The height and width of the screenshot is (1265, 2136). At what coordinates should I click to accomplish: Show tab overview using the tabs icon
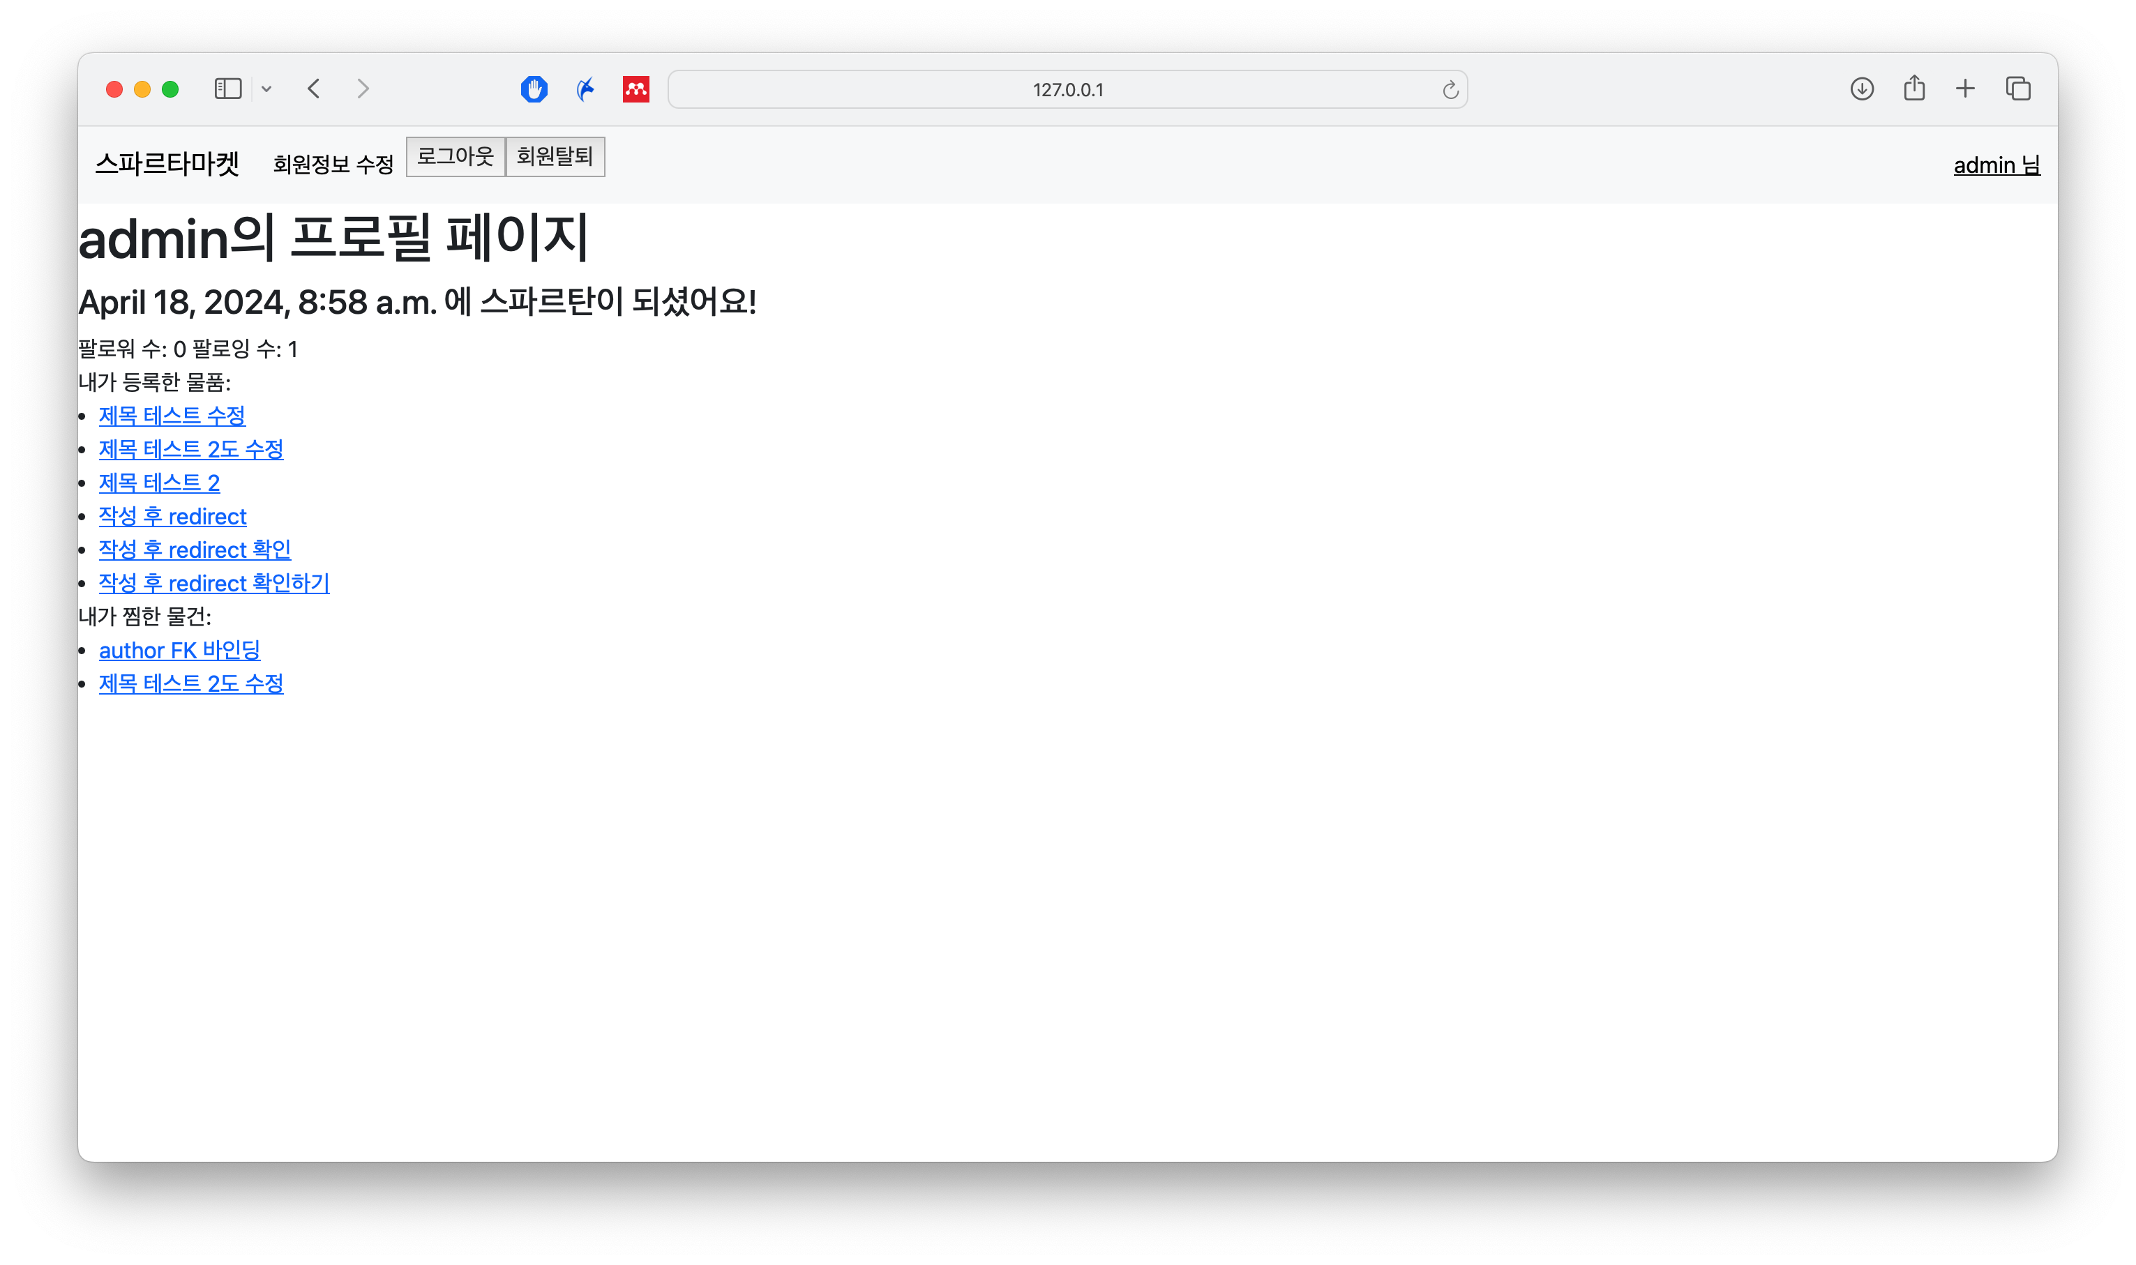click(x=2017, y=89)
